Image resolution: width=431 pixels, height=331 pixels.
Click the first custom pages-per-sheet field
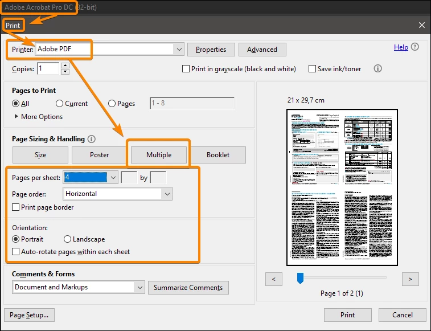129,178
